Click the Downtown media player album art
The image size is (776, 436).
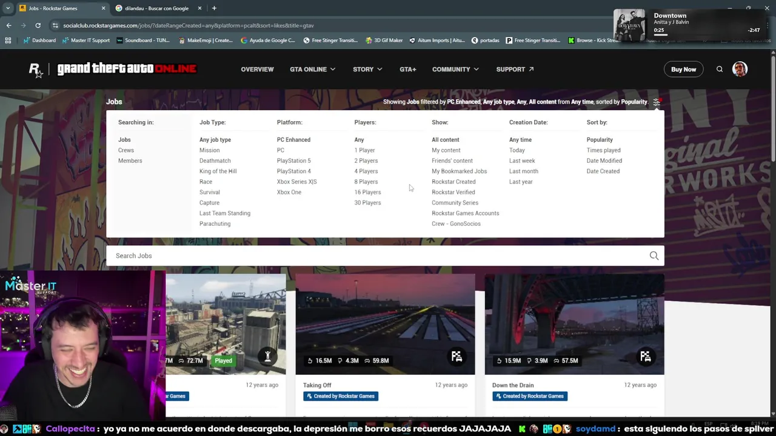pos(629,25)
